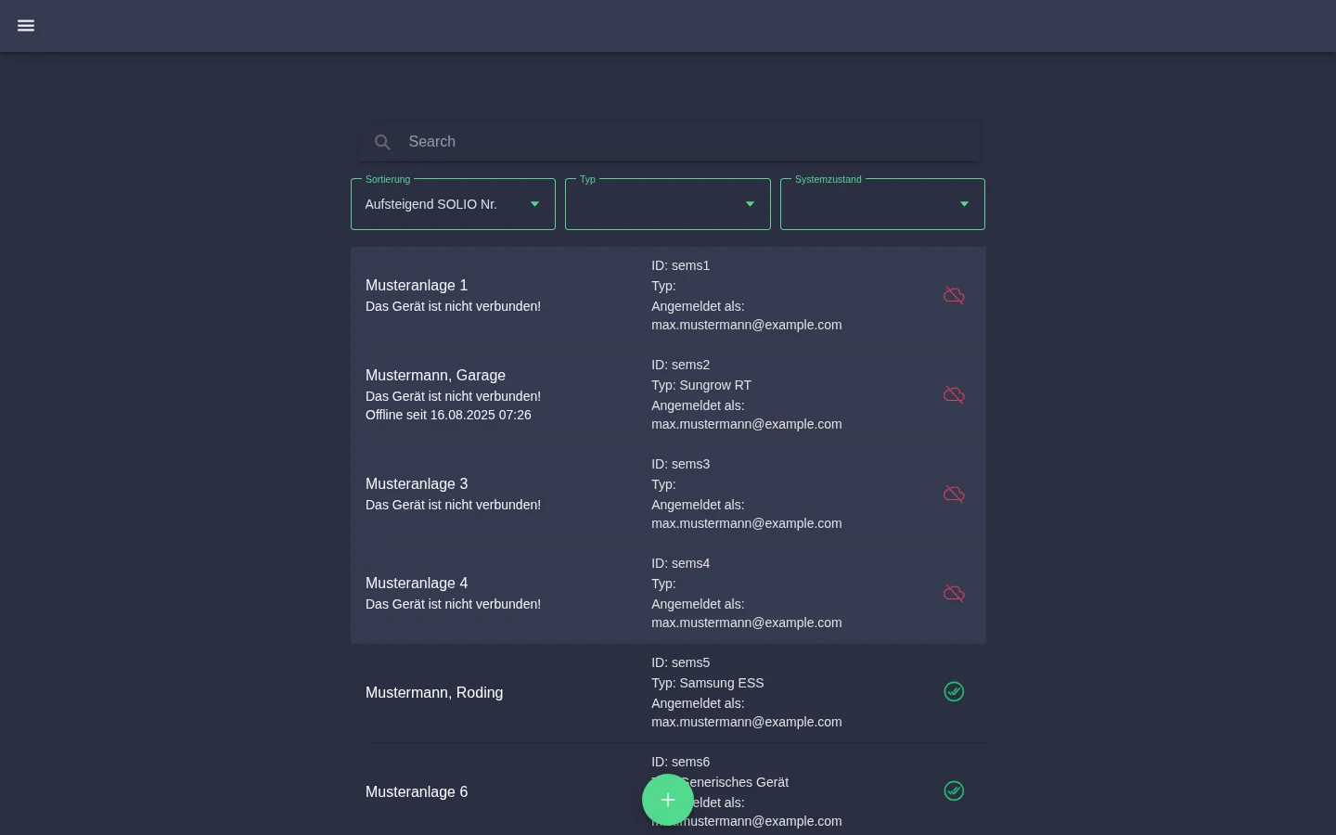Click the offline cloud icon for Musteranlage 1
The width and height of the screenshot is (1336, 835).
pos(954,295)
